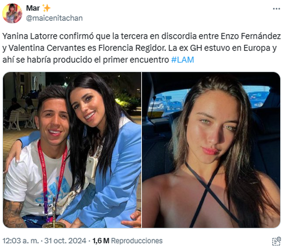Click the sparkle emoji next to Mar
This screenshot has width=282, height=248.
(46, 8)
